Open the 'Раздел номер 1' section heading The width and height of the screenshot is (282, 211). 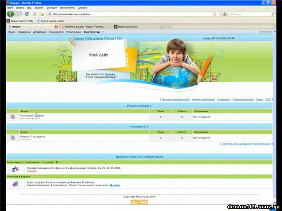[139, 105]
